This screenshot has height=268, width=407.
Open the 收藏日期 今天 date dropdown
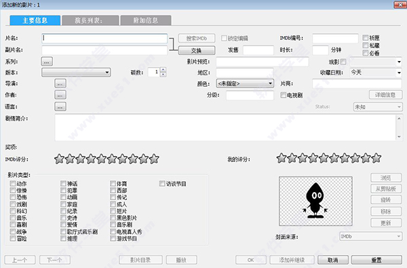(x=376, y=73)
